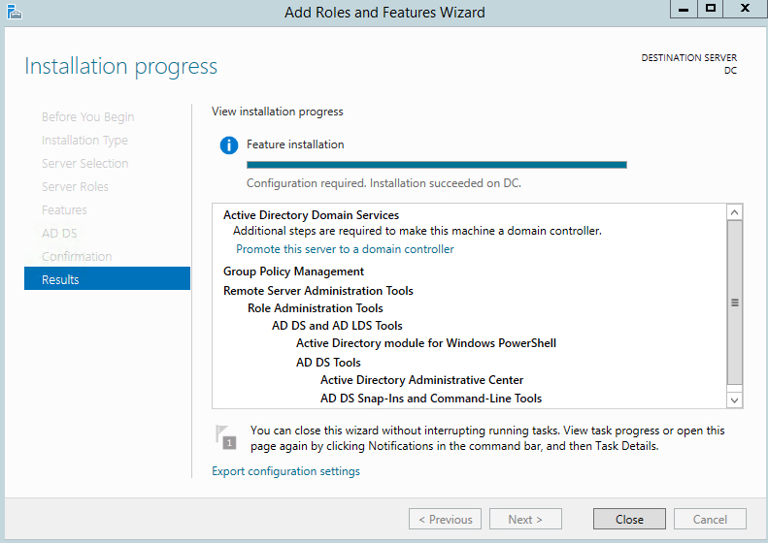Maximize the wizard window
Image resolution: width=768 pixels, height=543 pixels.
710,9
